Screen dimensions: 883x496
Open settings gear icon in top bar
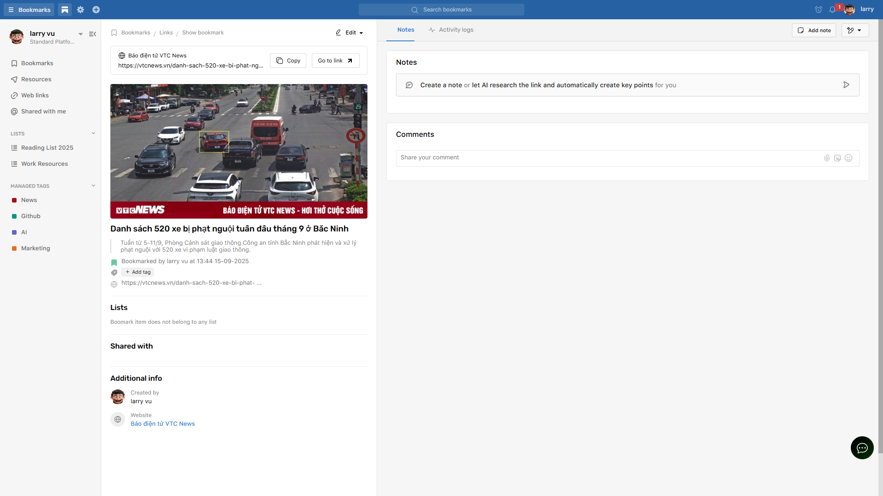(x=80, y=10)
